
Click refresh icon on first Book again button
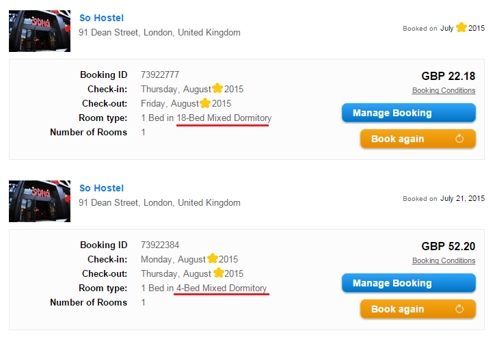pyautogui.click(x=459, y=139)
